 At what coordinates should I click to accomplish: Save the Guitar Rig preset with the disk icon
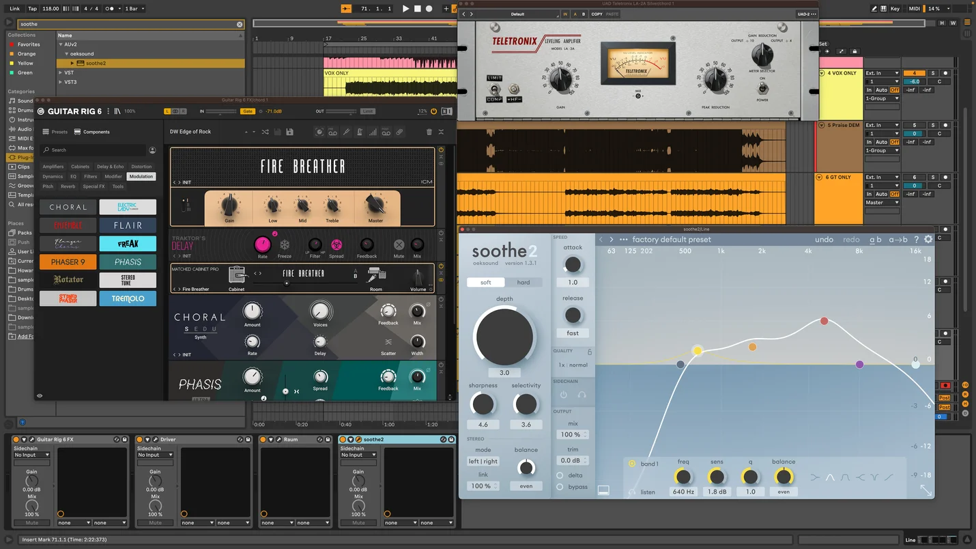289,132
